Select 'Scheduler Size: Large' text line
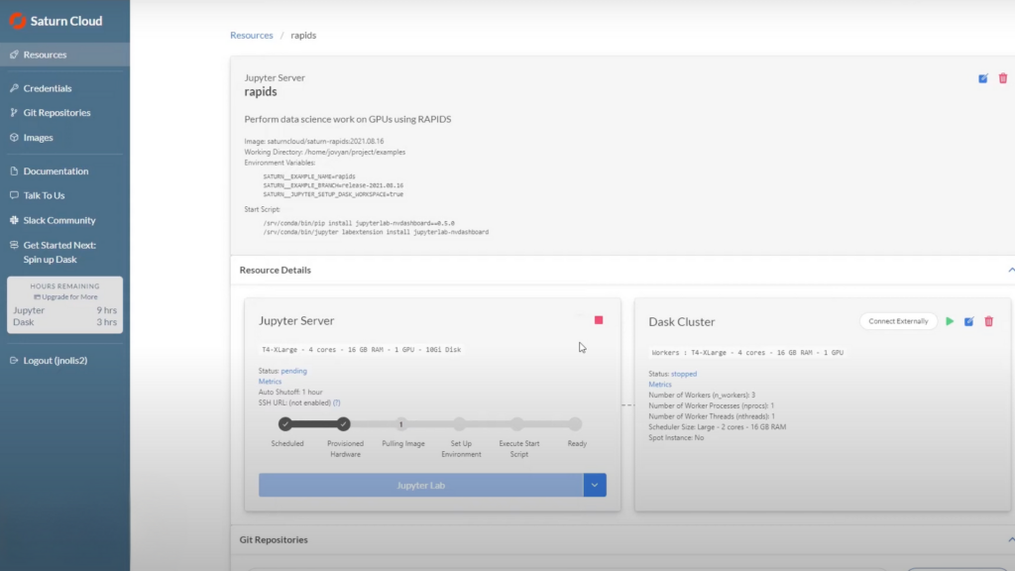This screenshot has width=1015, height=571. click(718, 427)
